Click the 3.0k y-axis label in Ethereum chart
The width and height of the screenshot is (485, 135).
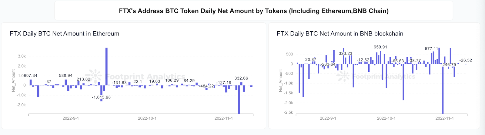pos(22,56)
